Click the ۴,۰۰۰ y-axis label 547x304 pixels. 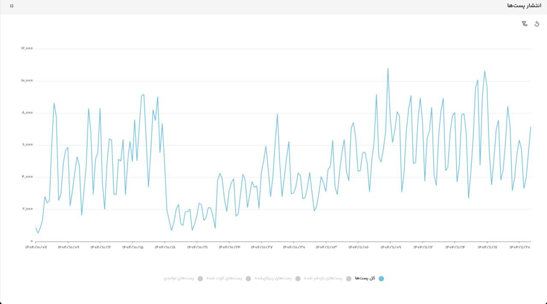tap(27, 176)
